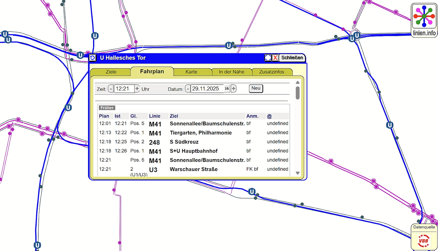438x251 pixels.
Task: Click the fullscreen icon in dialog title bar
Action: click(x=268, y=58)
